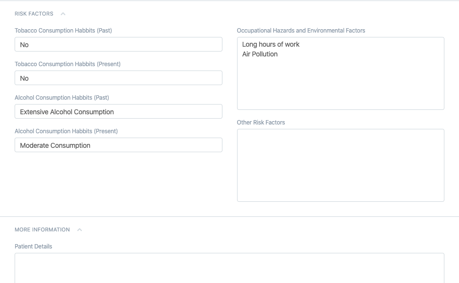
Task: Click the Alcohol Consumption Habbits (Present) label
Action: [x=66, y=131]
